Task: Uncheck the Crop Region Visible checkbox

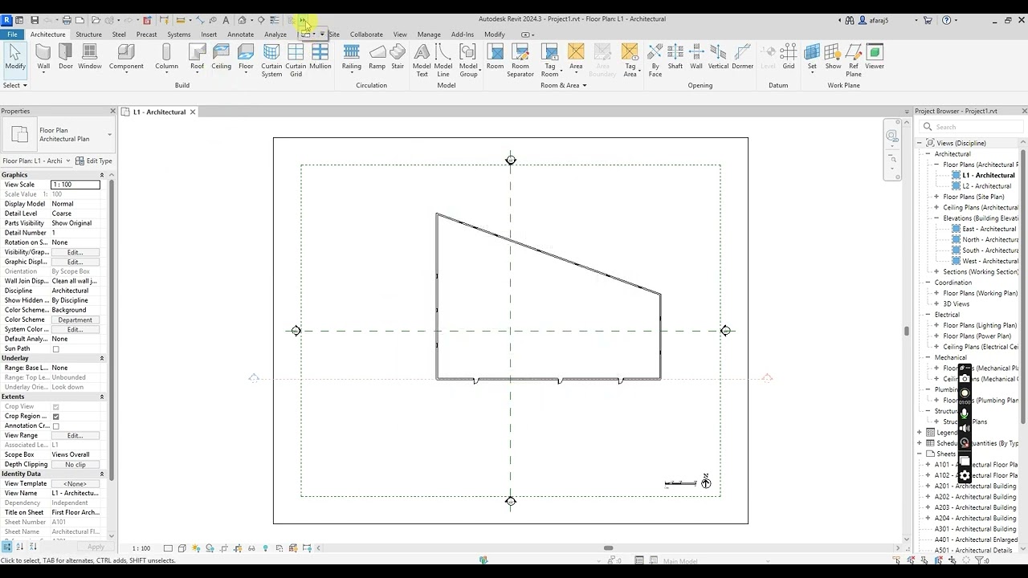Action: point(55,417)
